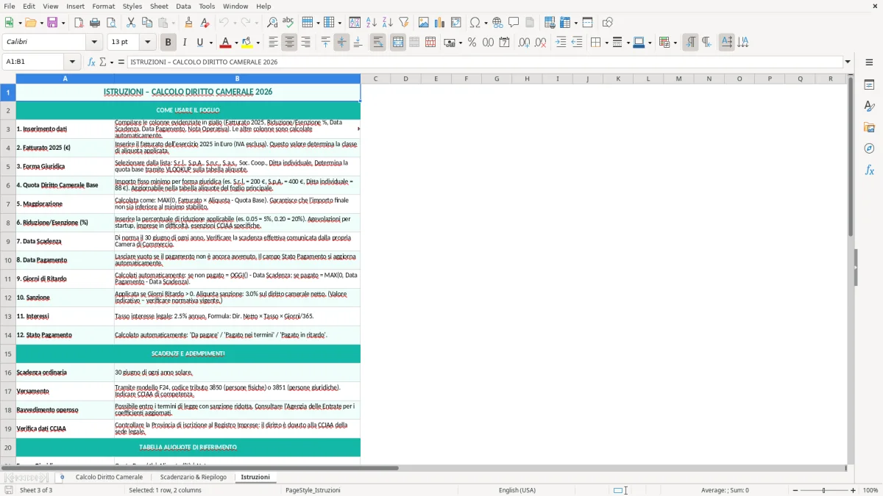Insert a chart using the chart icon
This screenshot has height=496, width=883.
[x=440, y=23]
